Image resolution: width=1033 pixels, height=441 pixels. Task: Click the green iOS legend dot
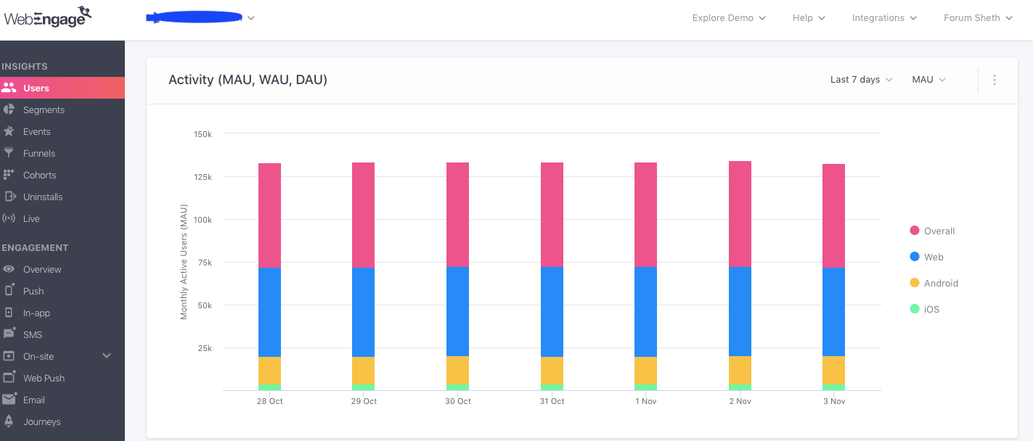(x=914, y=309)
